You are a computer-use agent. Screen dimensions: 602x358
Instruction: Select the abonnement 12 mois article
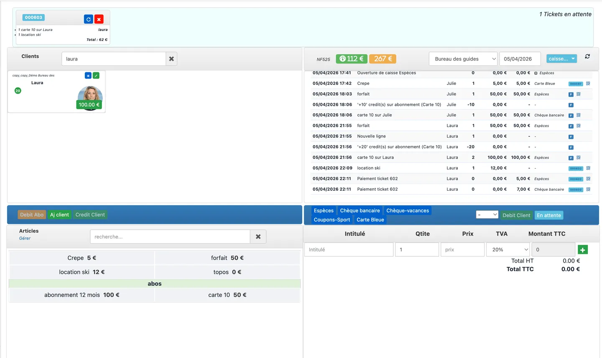point(82,295)
